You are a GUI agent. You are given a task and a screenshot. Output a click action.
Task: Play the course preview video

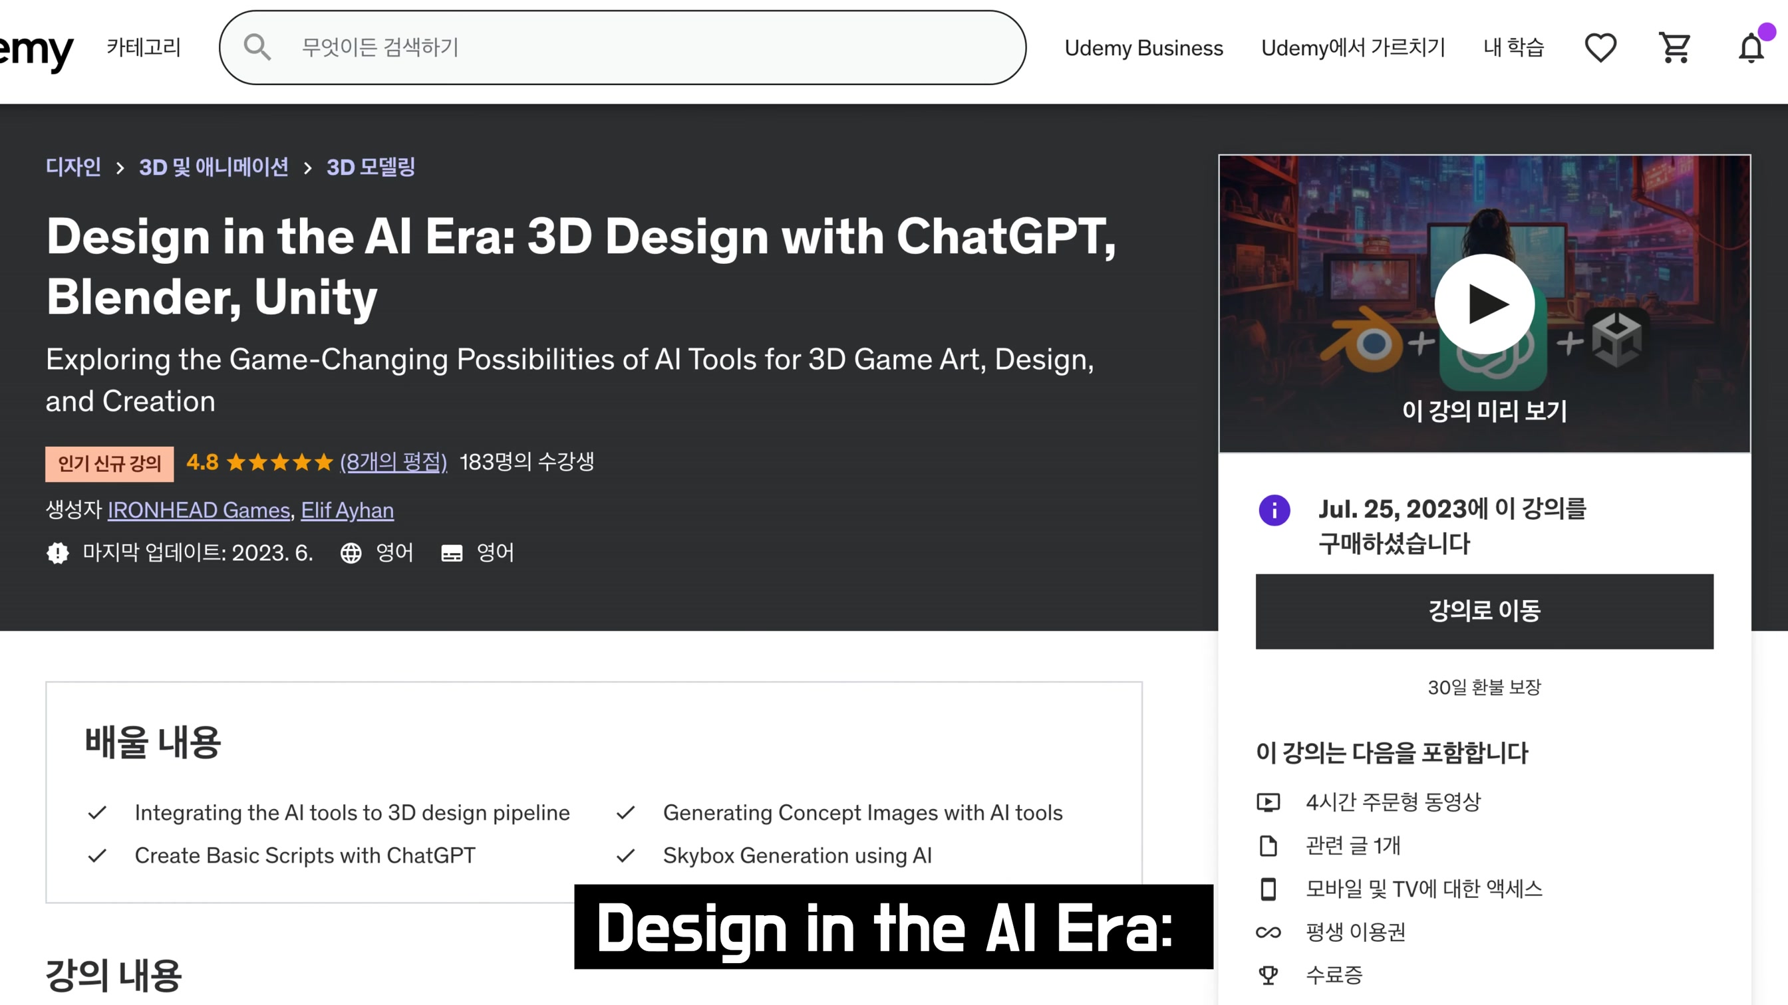tap(1484, 304)
